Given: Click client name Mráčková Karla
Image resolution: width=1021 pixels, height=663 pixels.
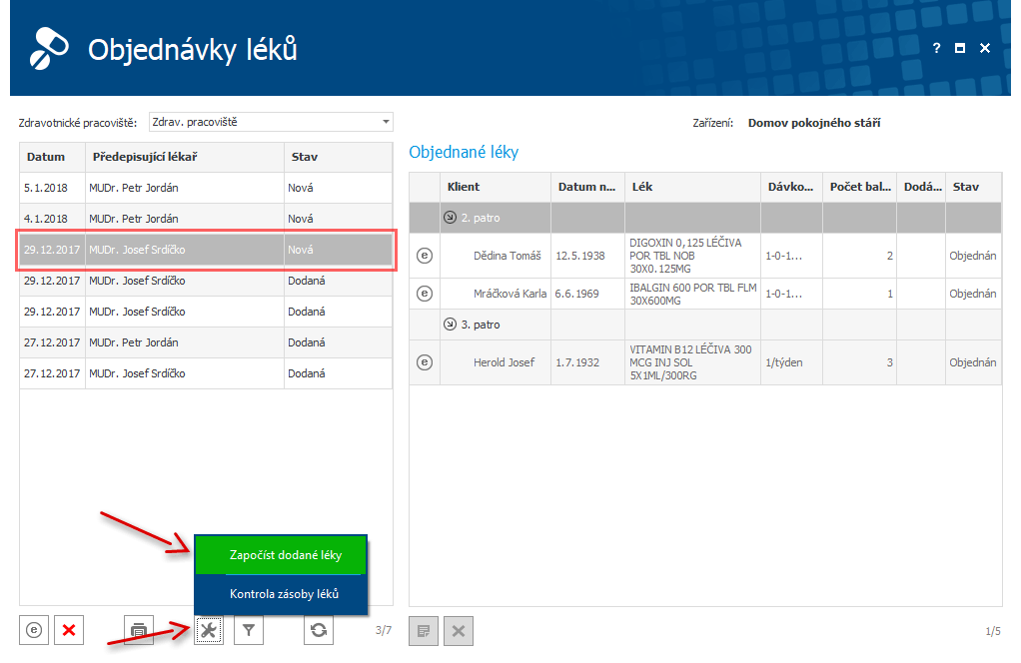Looking at the screenshot, I should click(510, 294).
